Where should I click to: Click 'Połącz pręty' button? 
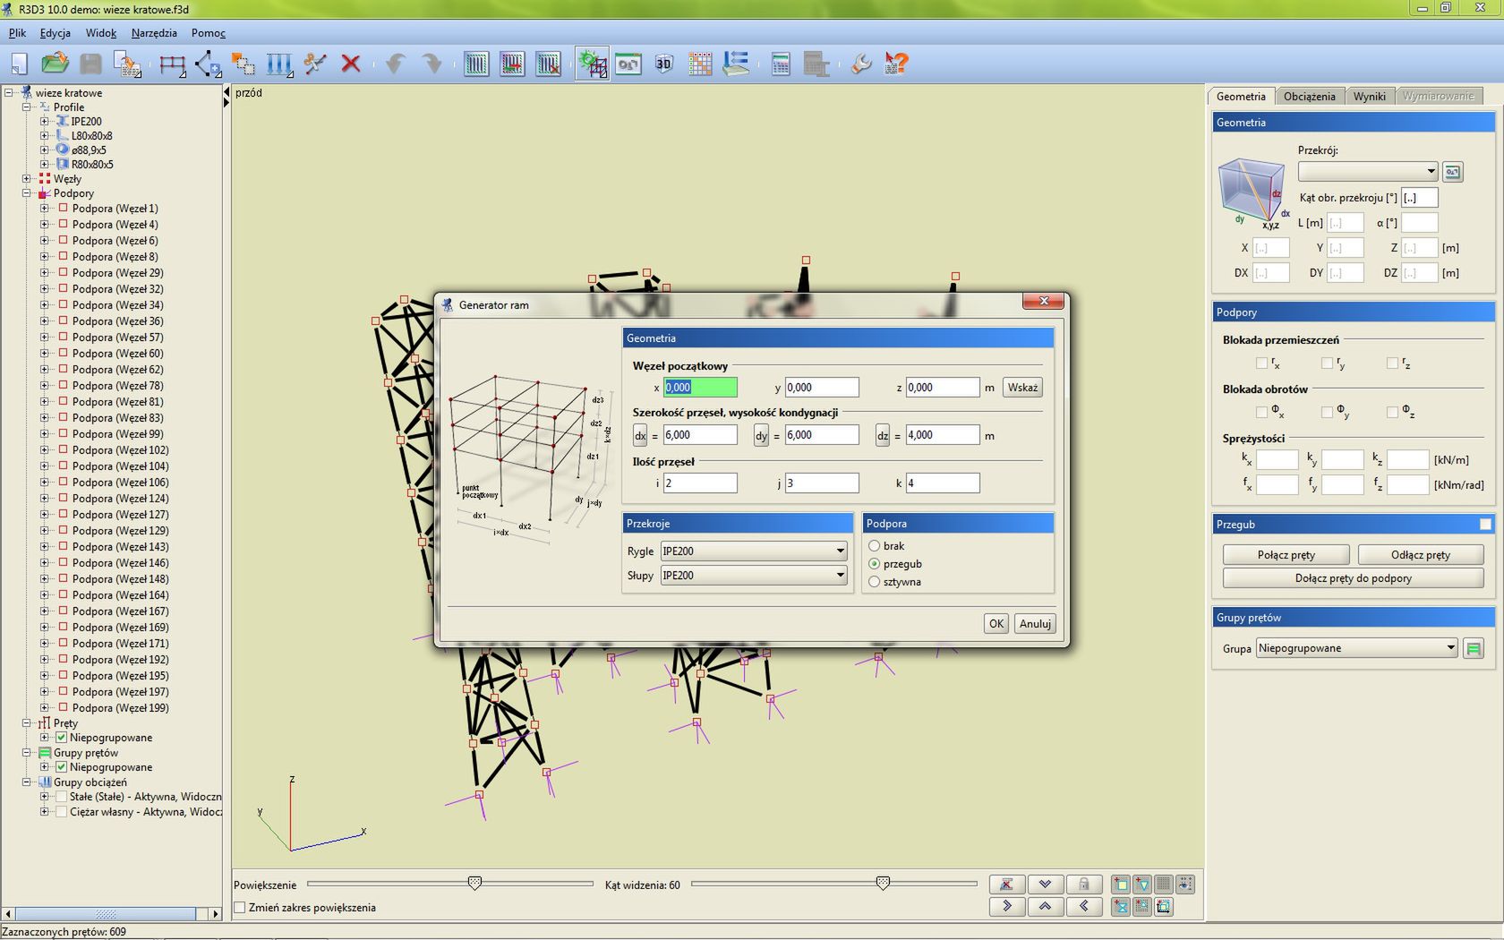[x=1286, y=555]
